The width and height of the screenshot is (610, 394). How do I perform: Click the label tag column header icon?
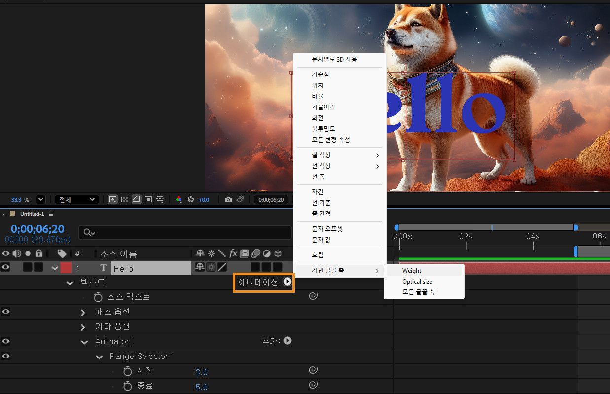point(62,253)
